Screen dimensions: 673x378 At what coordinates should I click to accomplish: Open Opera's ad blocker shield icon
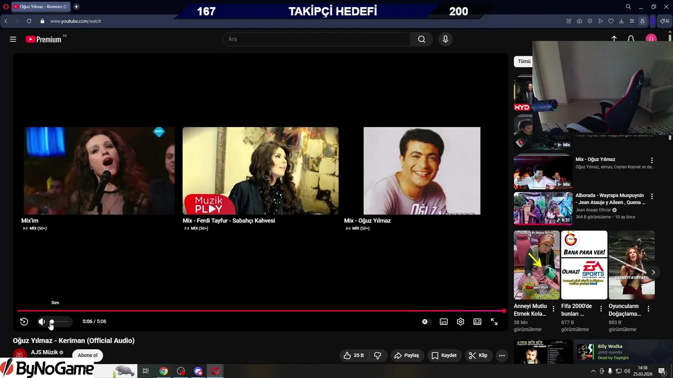[589, 21]
